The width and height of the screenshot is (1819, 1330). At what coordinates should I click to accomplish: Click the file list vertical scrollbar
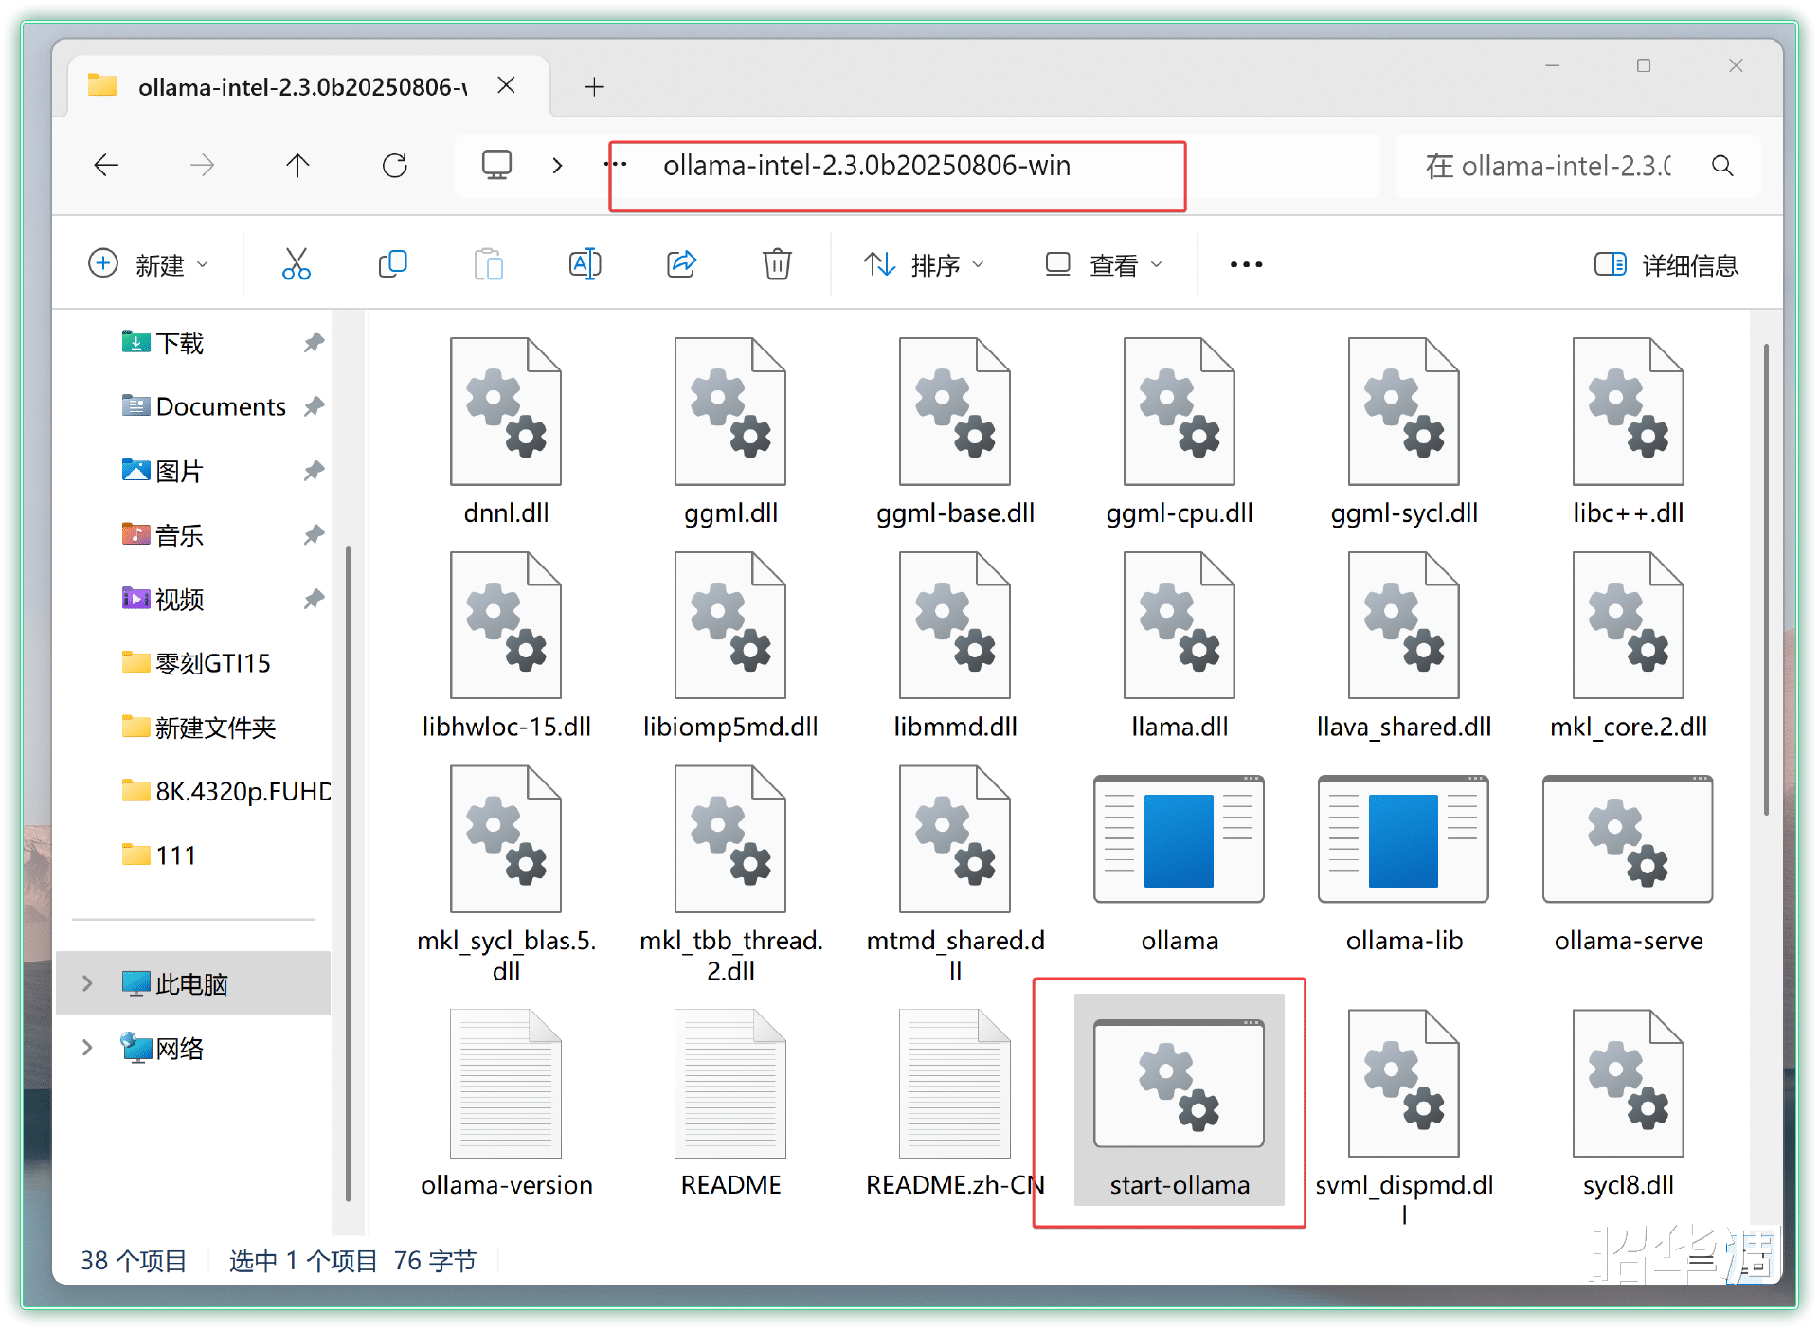(x=1766, y=578)
